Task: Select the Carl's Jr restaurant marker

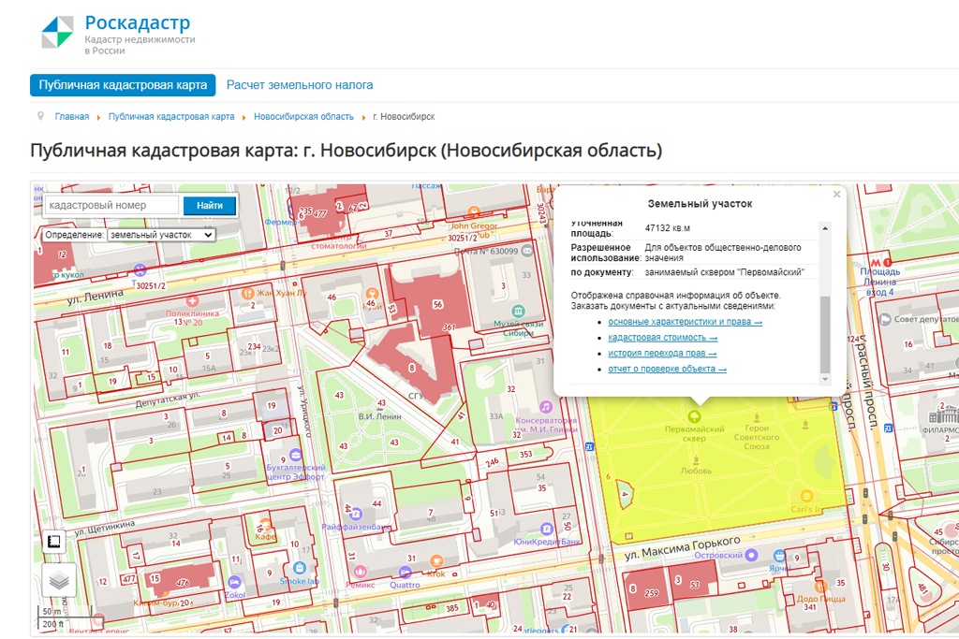Action: pyautogui.click(x=804, y=495)
